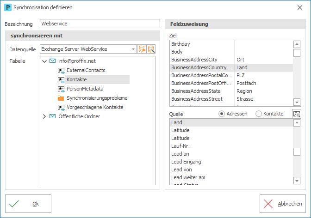Select the BusinessAddressCity target row

click(231, 60)
